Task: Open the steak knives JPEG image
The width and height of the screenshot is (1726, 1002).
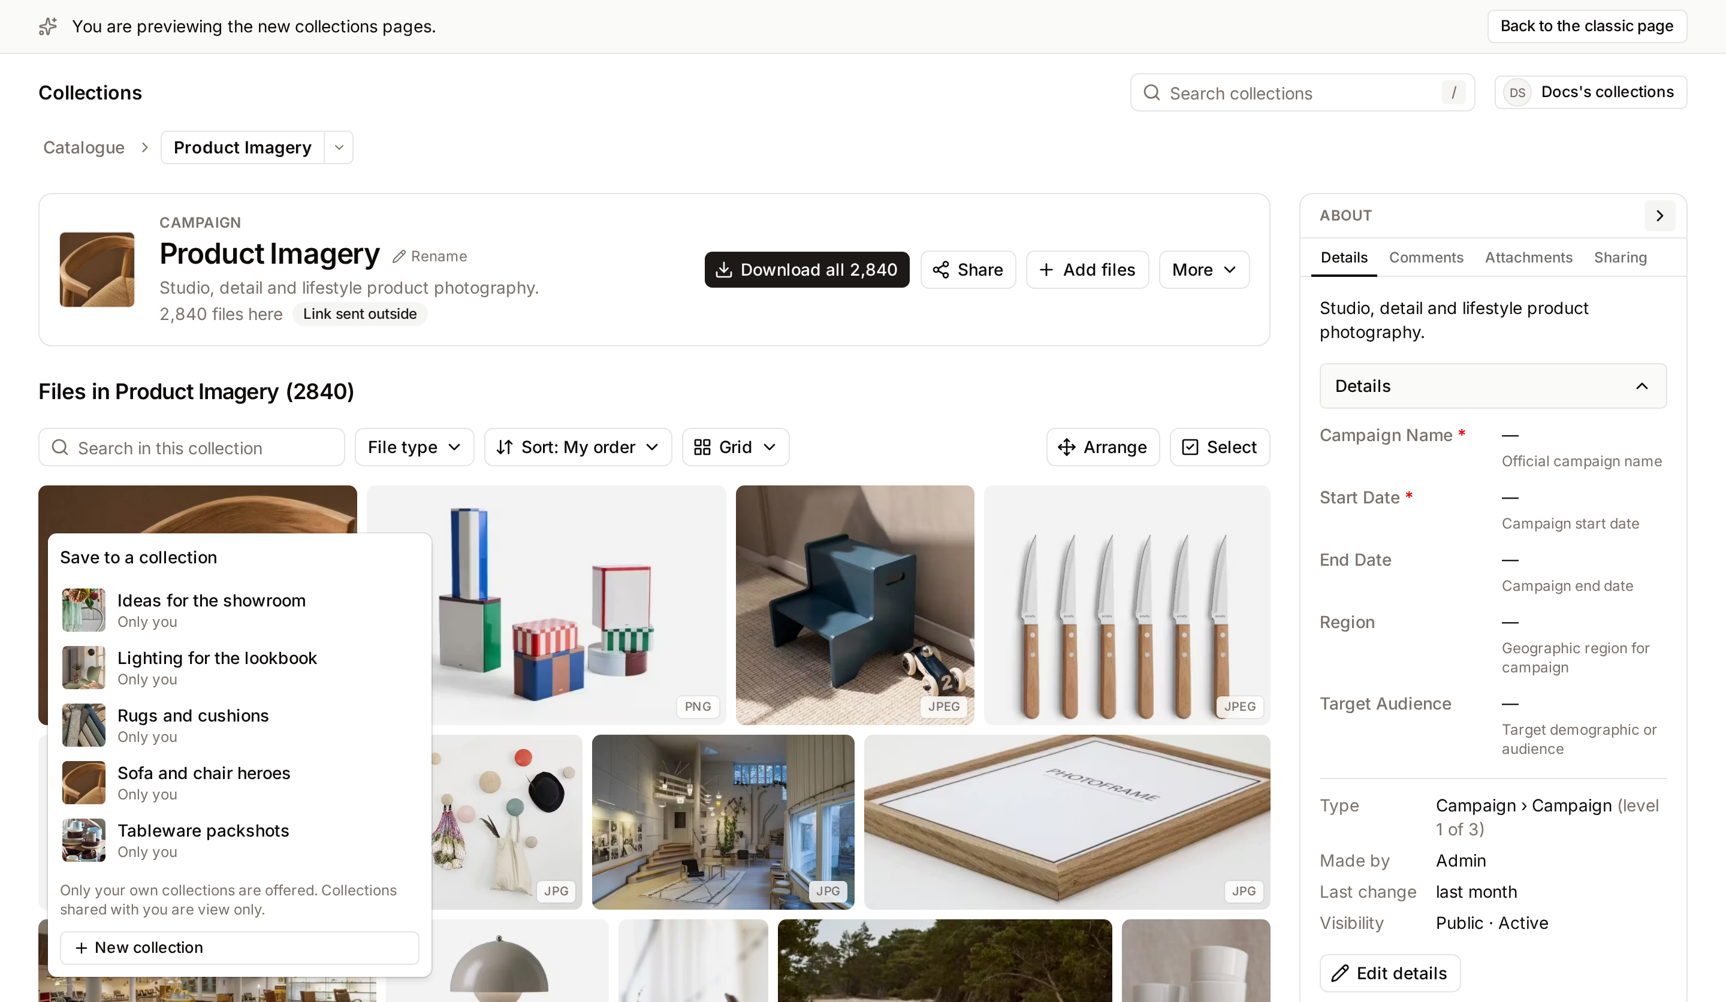Action: (x=1127, y=605)
